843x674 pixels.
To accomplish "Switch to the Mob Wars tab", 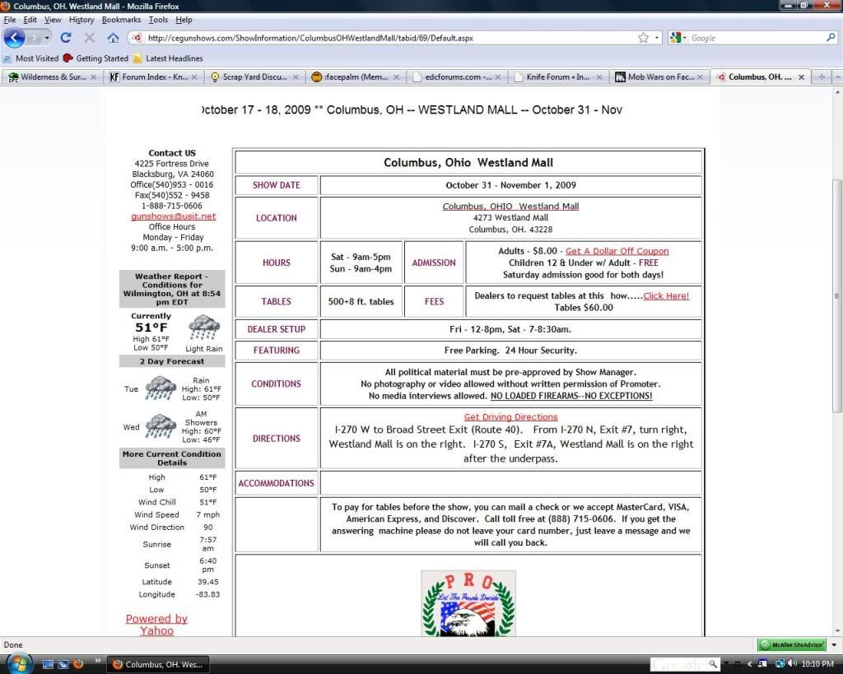I will (x=659, y=77).
